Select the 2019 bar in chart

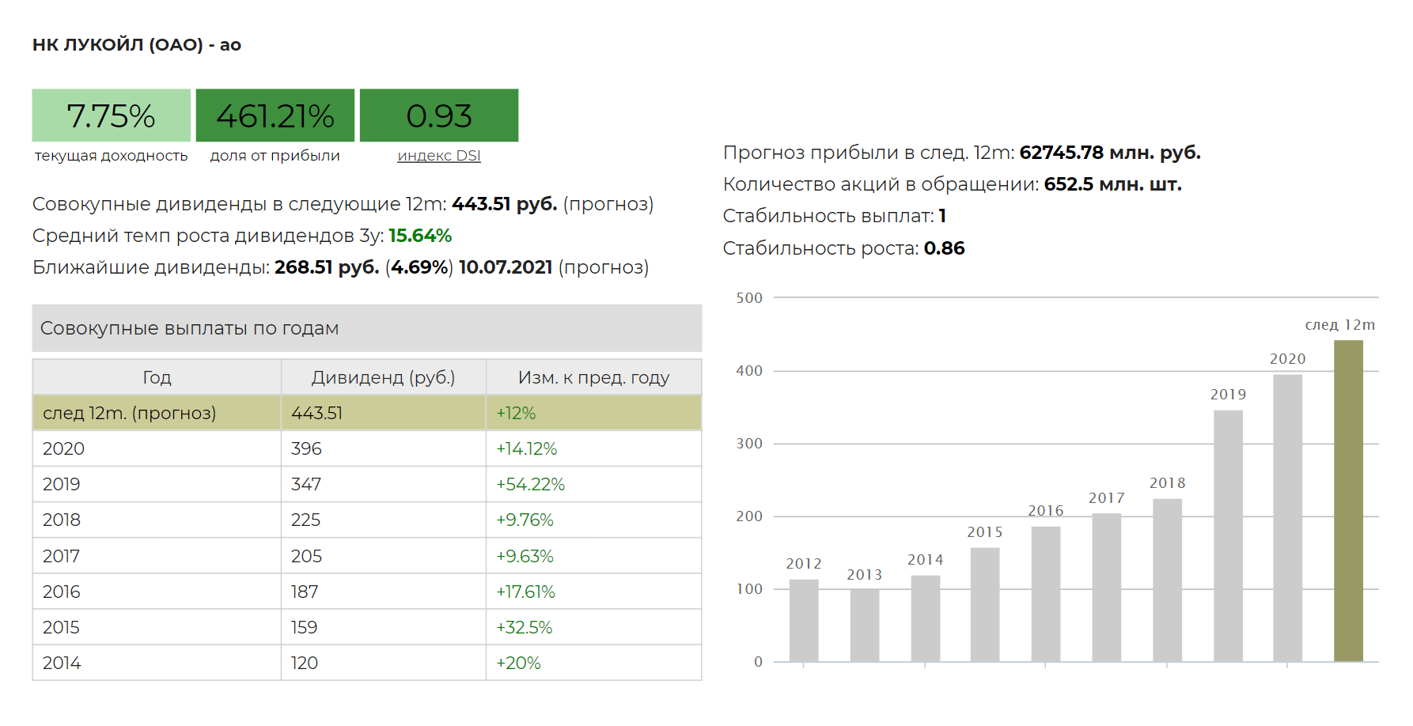(x=1228, y=535)
